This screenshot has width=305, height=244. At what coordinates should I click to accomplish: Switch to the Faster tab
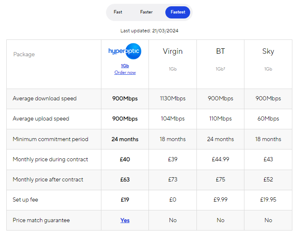pos(146,12)
